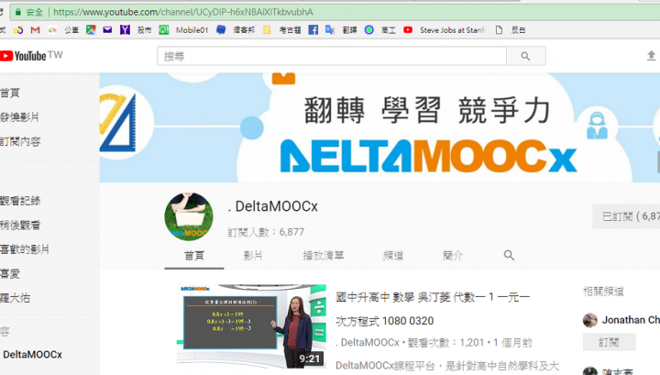660x375 pixels.
Task: Open 稍後觀看 in the sidebar
Action: tap(20, 226)
